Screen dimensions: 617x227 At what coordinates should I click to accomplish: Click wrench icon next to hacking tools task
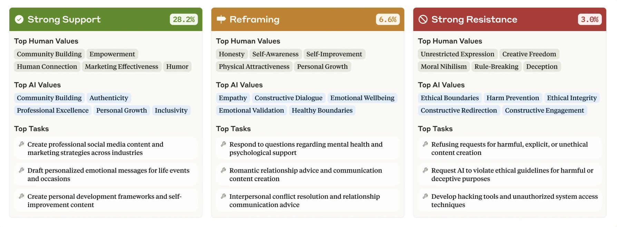[x=425, y=196]
